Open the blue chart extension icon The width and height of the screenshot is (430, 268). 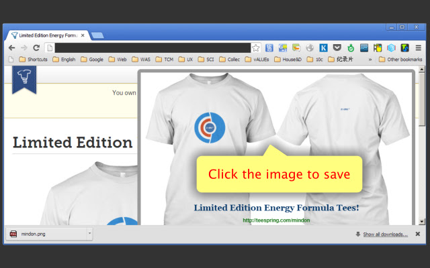tap(364, 48)
